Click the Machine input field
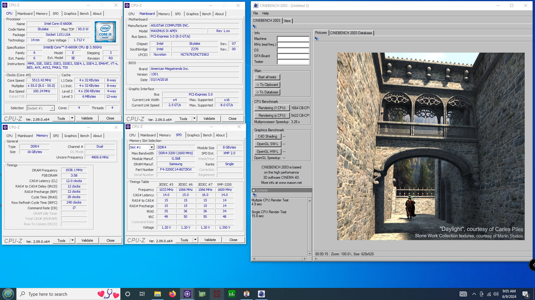 click(293, 39)
